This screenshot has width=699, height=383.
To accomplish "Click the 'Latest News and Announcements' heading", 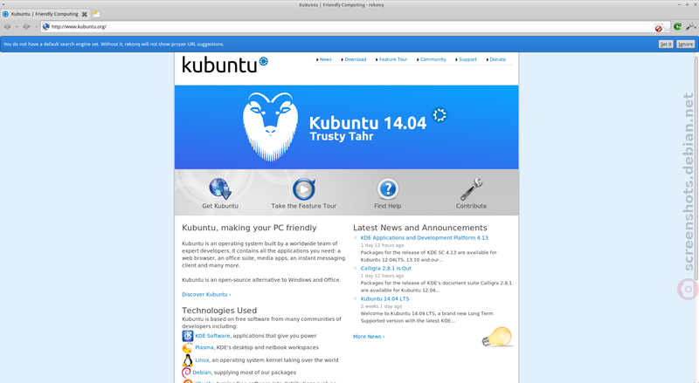I will point(420,228).
